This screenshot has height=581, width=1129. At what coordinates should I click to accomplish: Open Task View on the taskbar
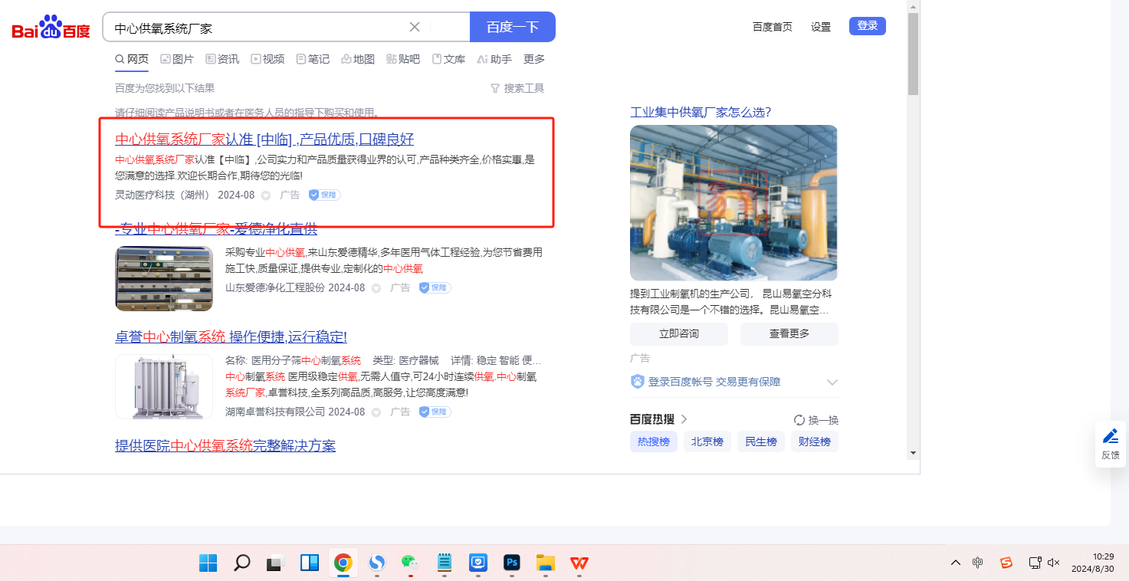(x=275, y=563)
